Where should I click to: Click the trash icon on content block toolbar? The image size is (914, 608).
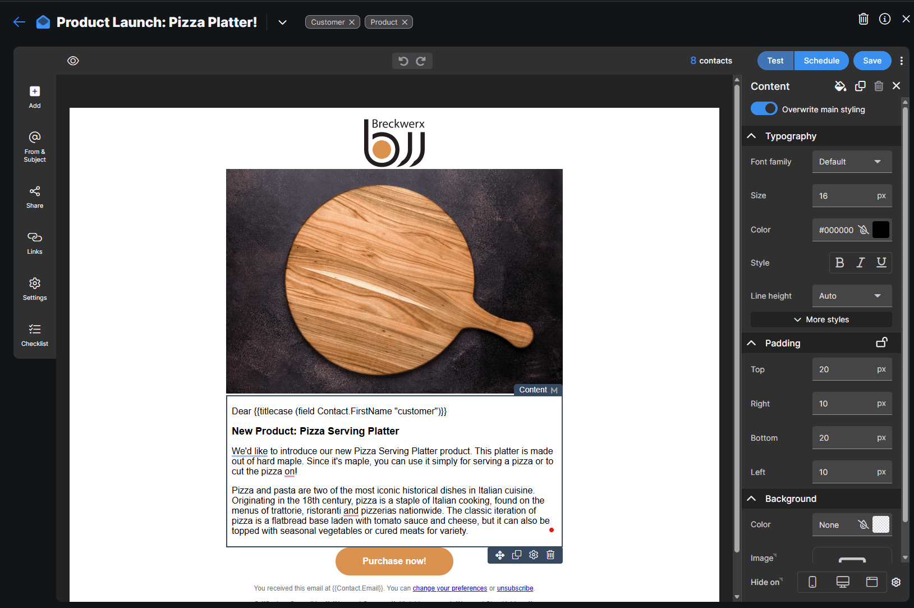click(550, 555)
